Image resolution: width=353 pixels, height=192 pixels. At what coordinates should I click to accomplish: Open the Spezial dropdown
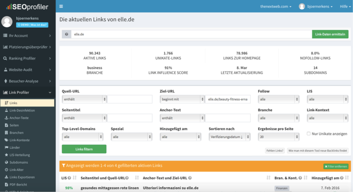131,137
